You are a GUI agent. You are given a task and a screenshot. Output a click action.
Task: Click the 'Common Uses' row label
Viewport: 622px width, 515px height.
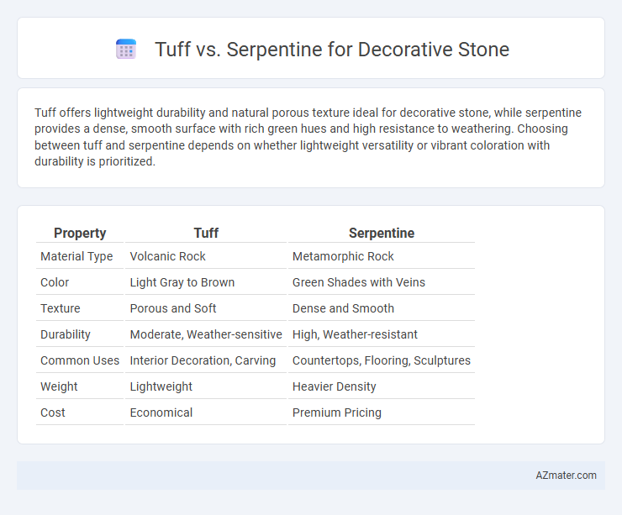coord(80,360)
